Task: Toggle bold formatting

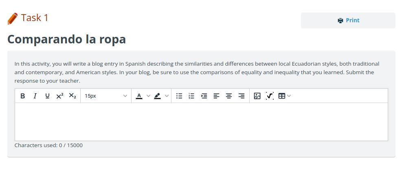Action: pyautogui.click(x=23, y=96)
